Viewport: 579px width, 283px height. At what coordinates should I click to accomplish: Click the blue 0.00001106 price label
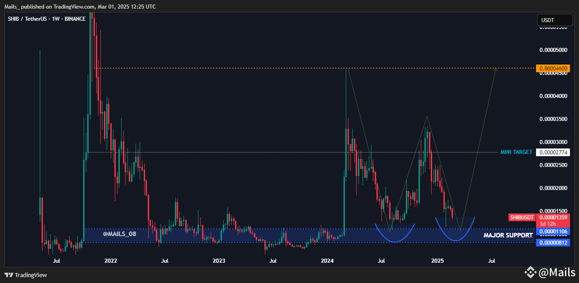point(553,231)
